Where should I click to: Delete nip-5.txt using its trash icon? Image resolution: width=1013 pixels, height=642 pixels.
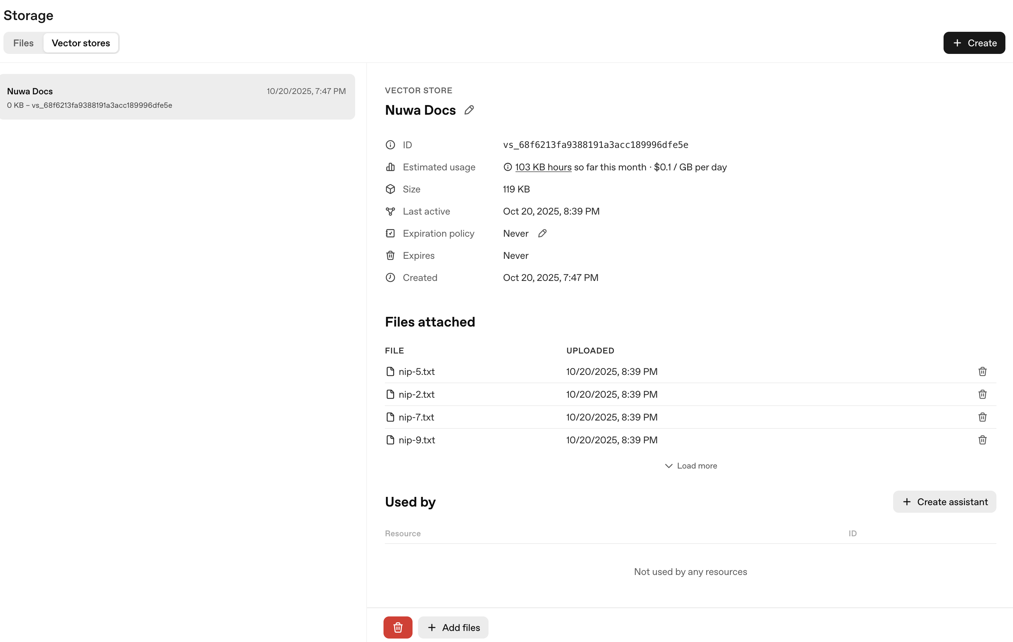coord(982,371)
